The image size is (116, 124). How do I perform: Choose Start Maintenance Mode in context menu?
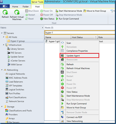click(79, 96)
